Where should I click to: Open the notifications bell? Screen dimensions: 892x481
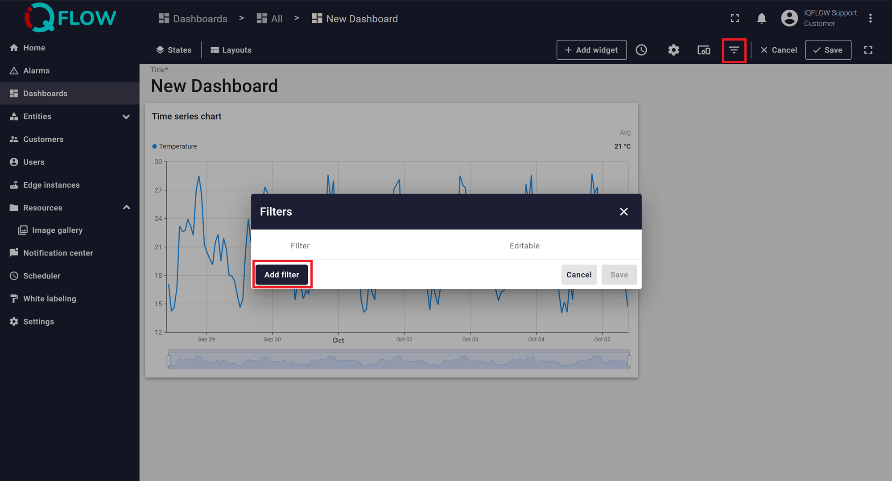[x=762, y=18]
